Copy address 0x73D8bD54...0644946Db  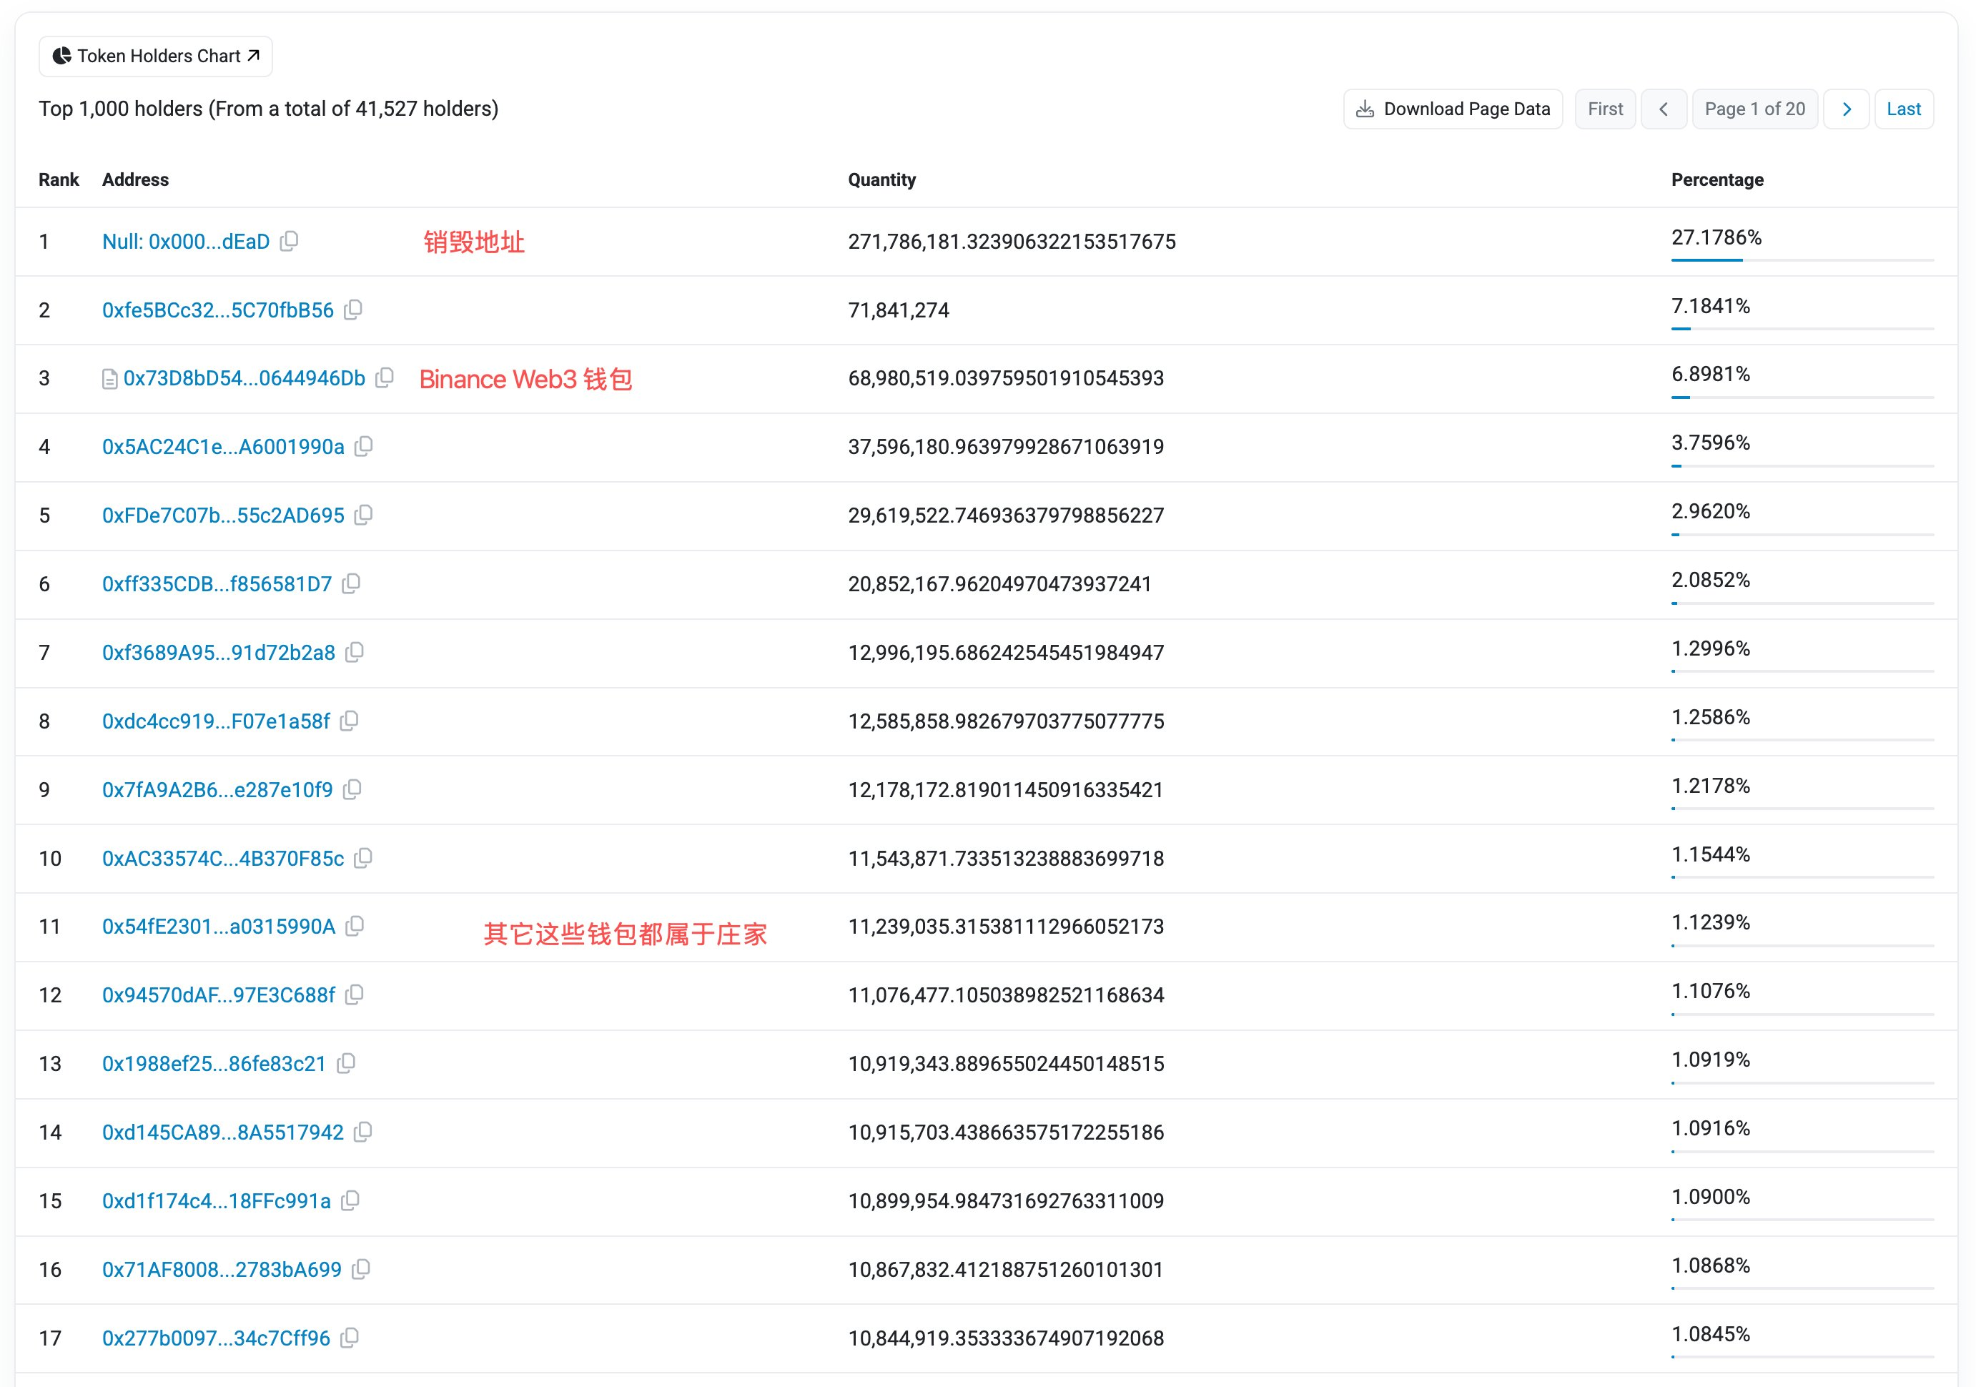[385, 377]
